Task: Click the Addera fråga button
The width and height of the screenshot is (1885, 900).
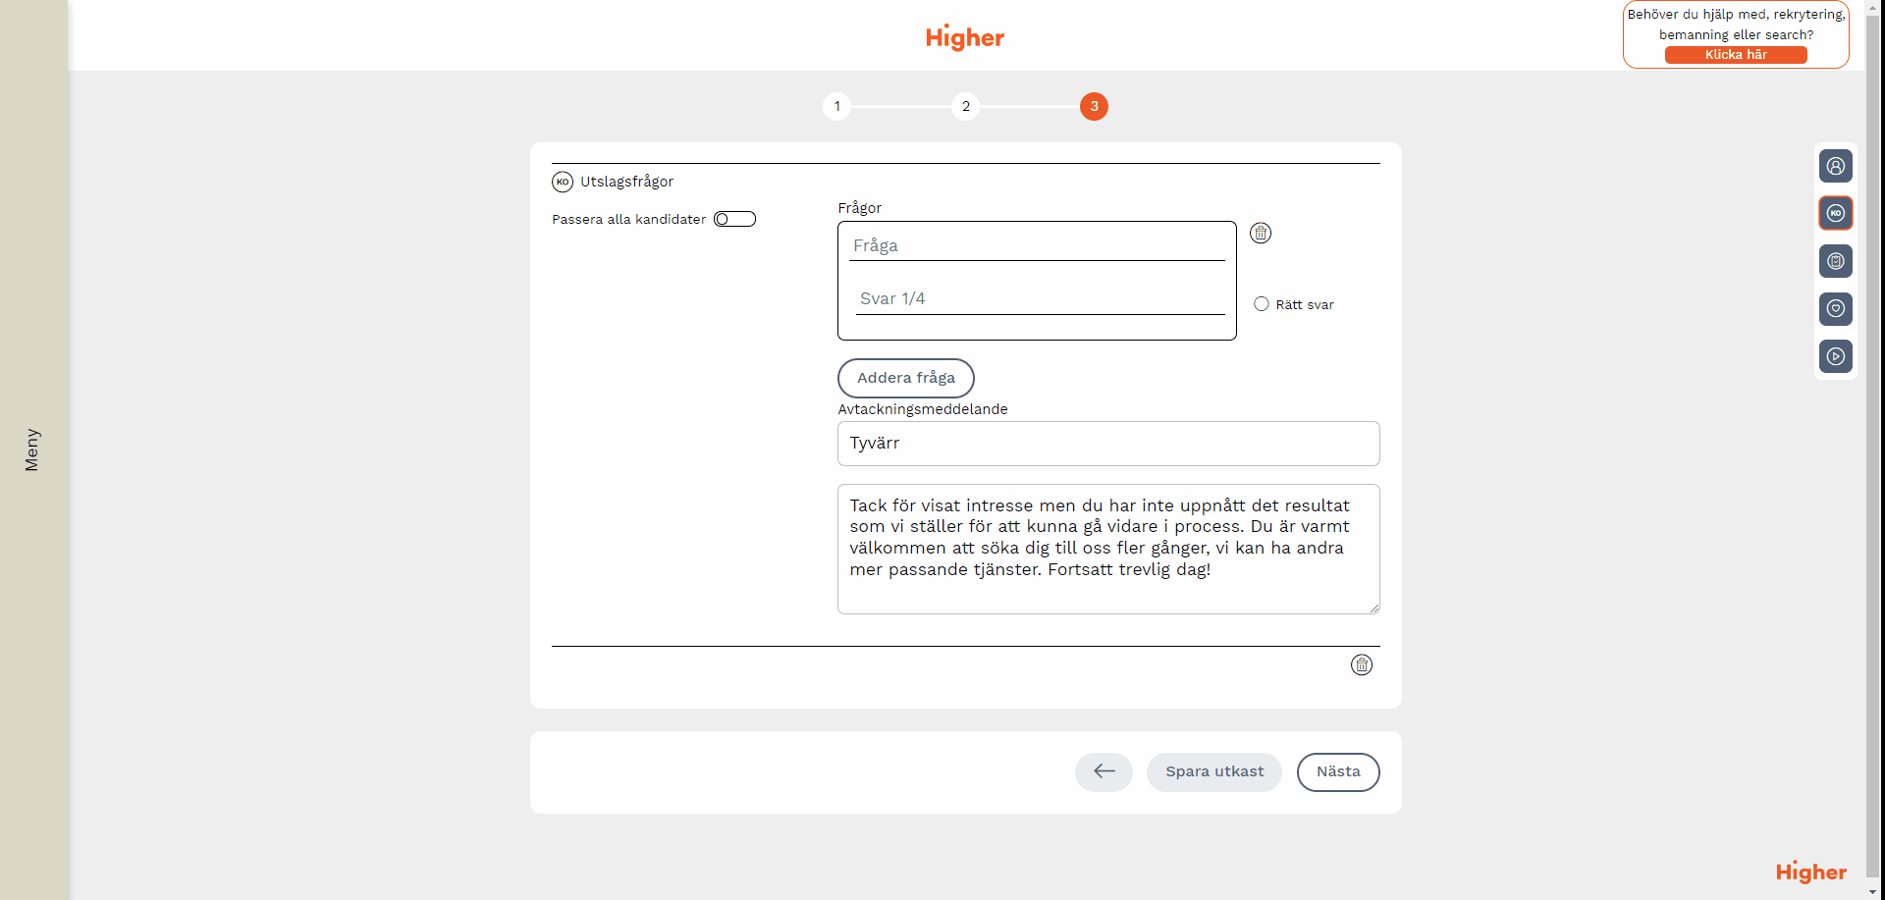Action: [x=905, y=378]
